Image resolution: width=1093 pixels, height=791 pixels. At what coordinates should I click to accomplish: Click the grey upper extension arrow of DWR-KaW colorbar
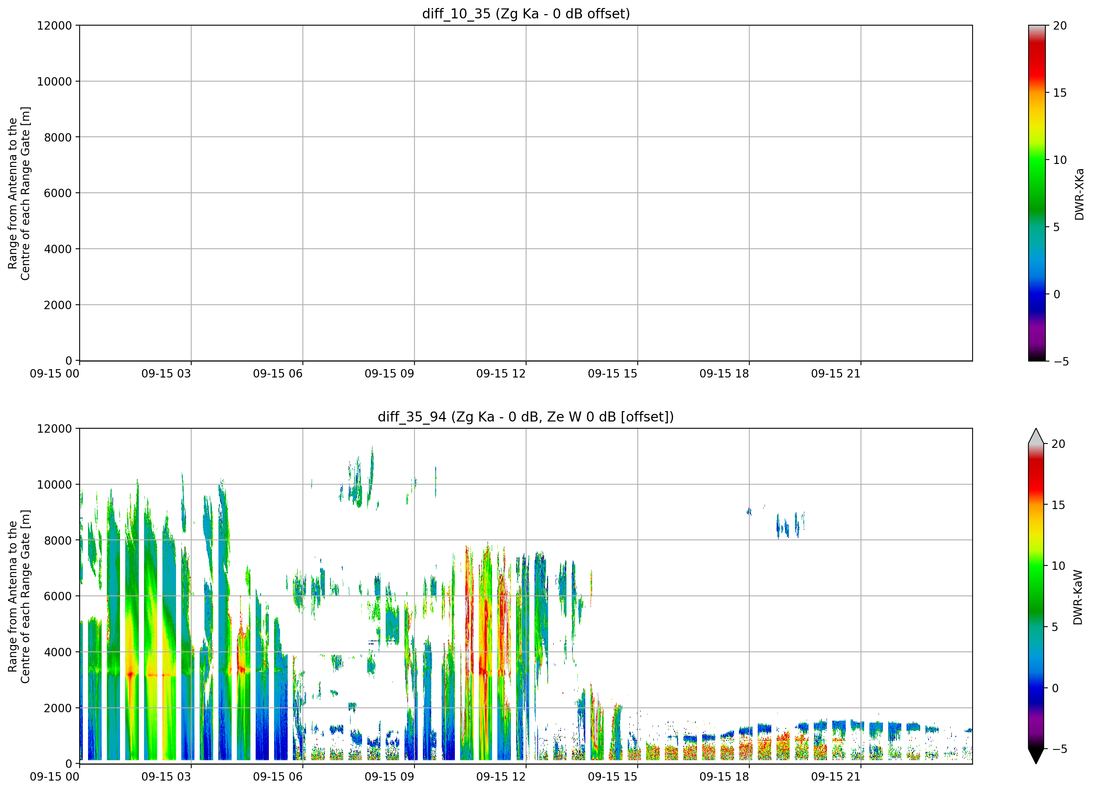tap(1036, 436)
